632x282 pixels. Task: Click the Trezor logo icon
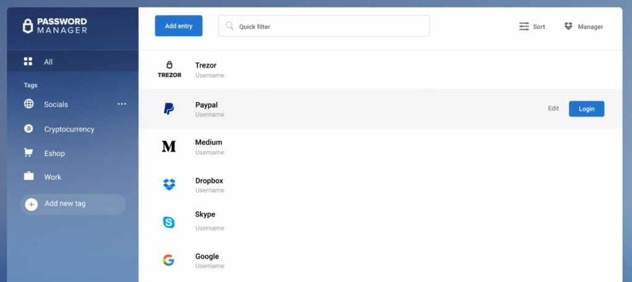tap(169, 70)
